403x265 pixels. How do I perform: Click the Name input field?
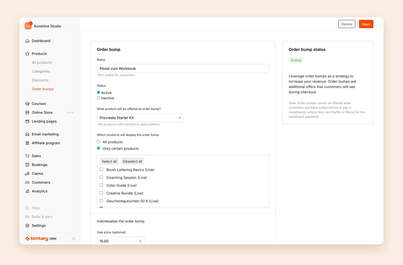[x=183, y=68]
